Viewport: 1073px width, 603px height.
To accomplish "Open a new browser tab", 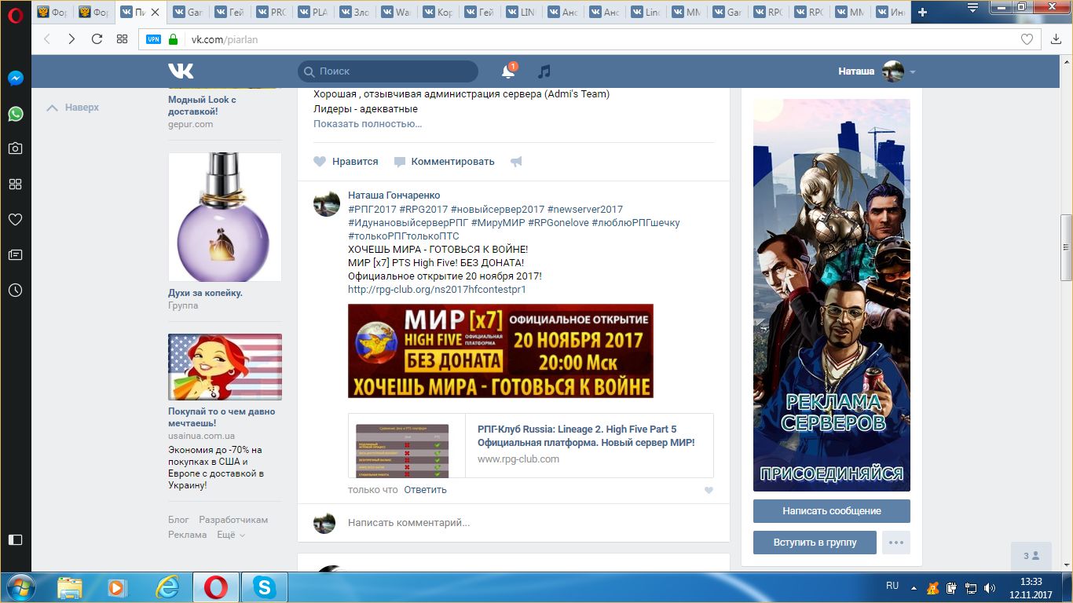I will click(x=922, y=13).
